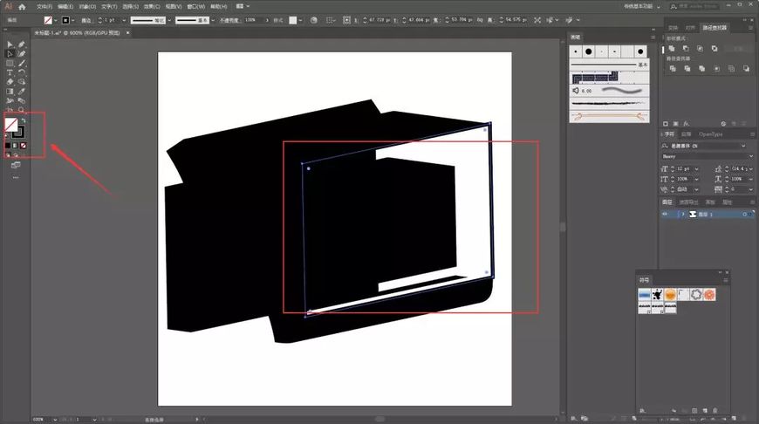Viewport: 759px width, 424px height.
Task: Toggle visibility eye of 图层 1
Action: pyautogui.click(x=665, y=214)
